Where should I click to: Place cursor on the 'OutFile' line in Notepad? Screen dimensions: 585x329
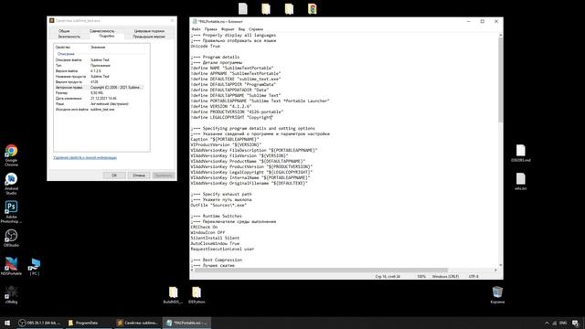click(x=218, y=205)
